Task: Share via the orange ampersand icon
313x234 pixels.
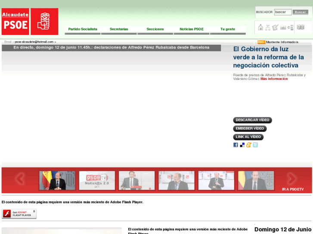Action: pos(249,145)
